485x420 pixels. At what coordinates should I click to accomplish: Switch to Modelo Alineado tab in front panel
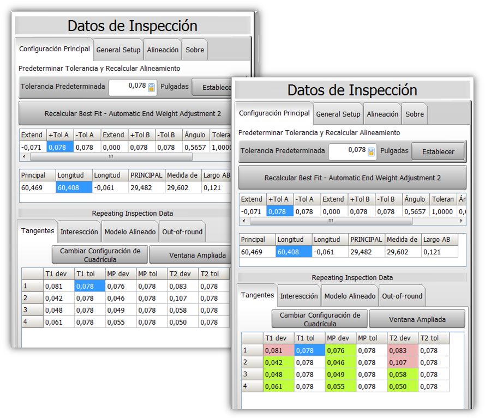pos(350,296)
